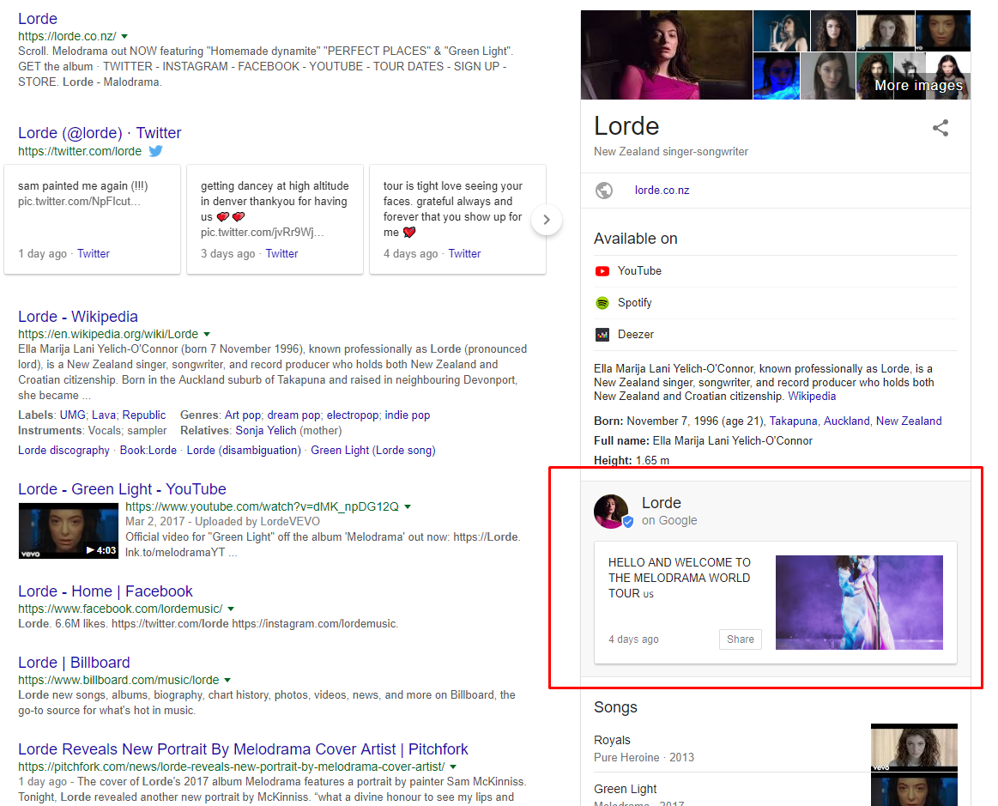
Task: Open Spotify from the Available on list
Action: point(630,302)
